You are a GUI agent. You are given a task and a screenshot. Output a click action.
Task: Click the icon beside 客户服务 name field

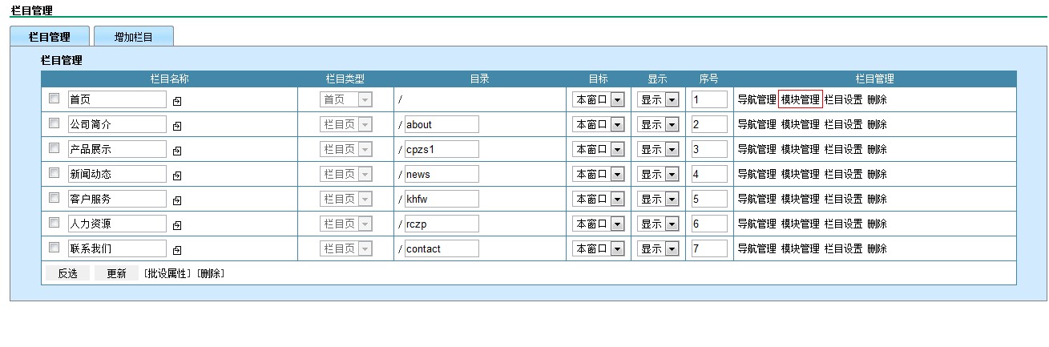pos(177,200)
